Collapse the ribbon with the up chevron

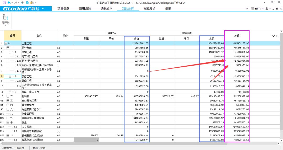[x=247, y=9]
